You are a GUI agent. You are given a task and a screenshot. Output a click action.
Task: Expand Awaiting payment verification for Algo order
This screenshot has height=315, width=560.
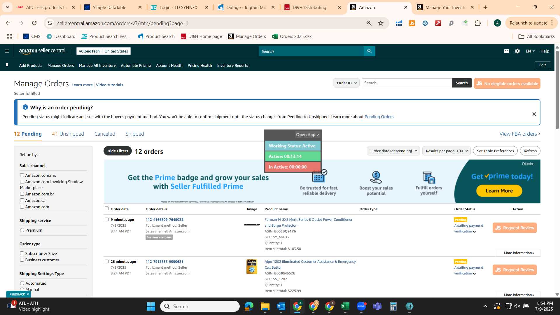(468, 270)
